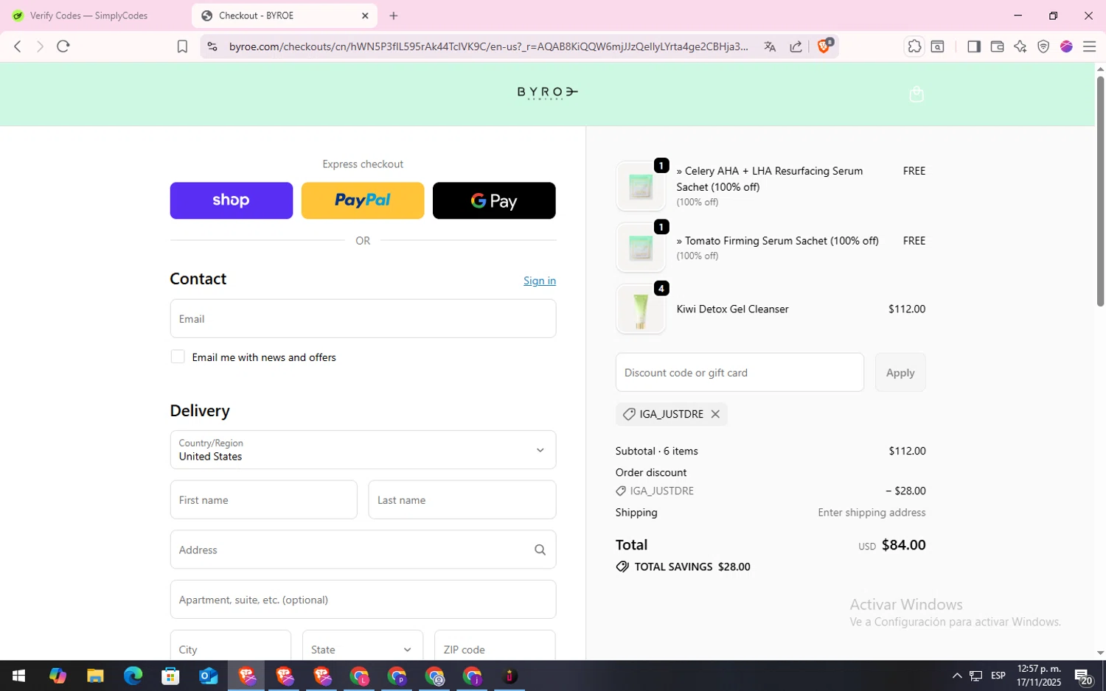Open Outlook from taskbar
Viewport: 1106px width, 691px height.
point(208,676)
